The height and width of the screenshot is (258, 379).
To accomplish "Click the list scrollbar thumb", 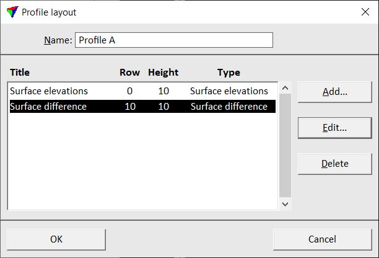I will [285, 146].
